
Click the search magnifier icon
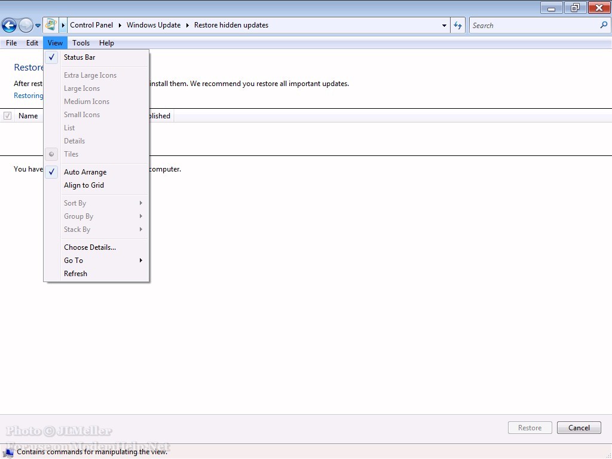click(x=604, y=25)
